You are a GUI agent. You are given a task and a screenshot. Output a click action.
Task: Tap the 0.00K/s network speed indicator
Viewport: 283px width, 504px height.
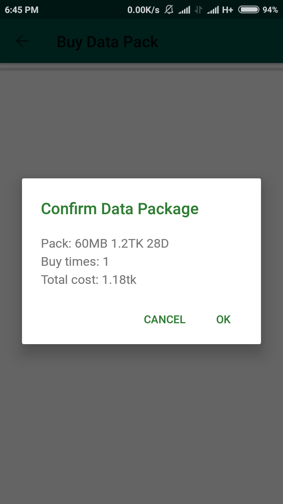[x=143, y=10]
